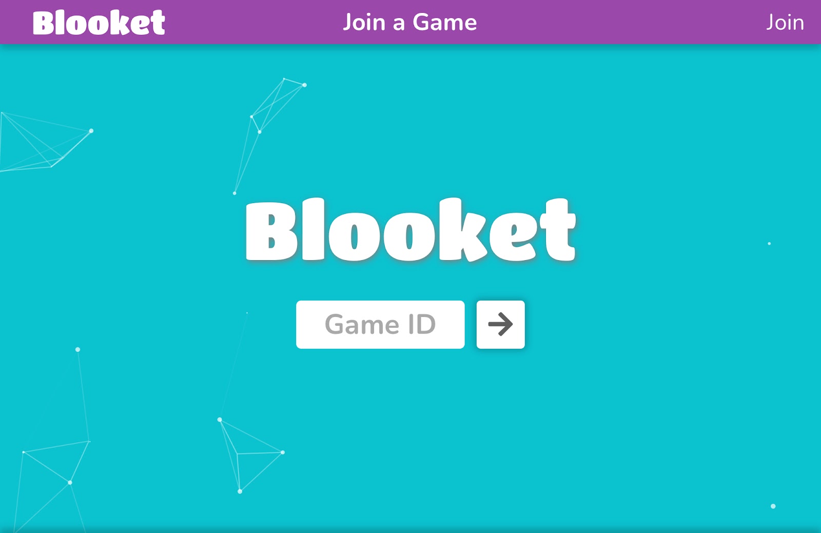Image resolution: width=821 pixels, height=533 pixels.
Task: Open the Blooket logo in purple header
Action: coord(99,23)
